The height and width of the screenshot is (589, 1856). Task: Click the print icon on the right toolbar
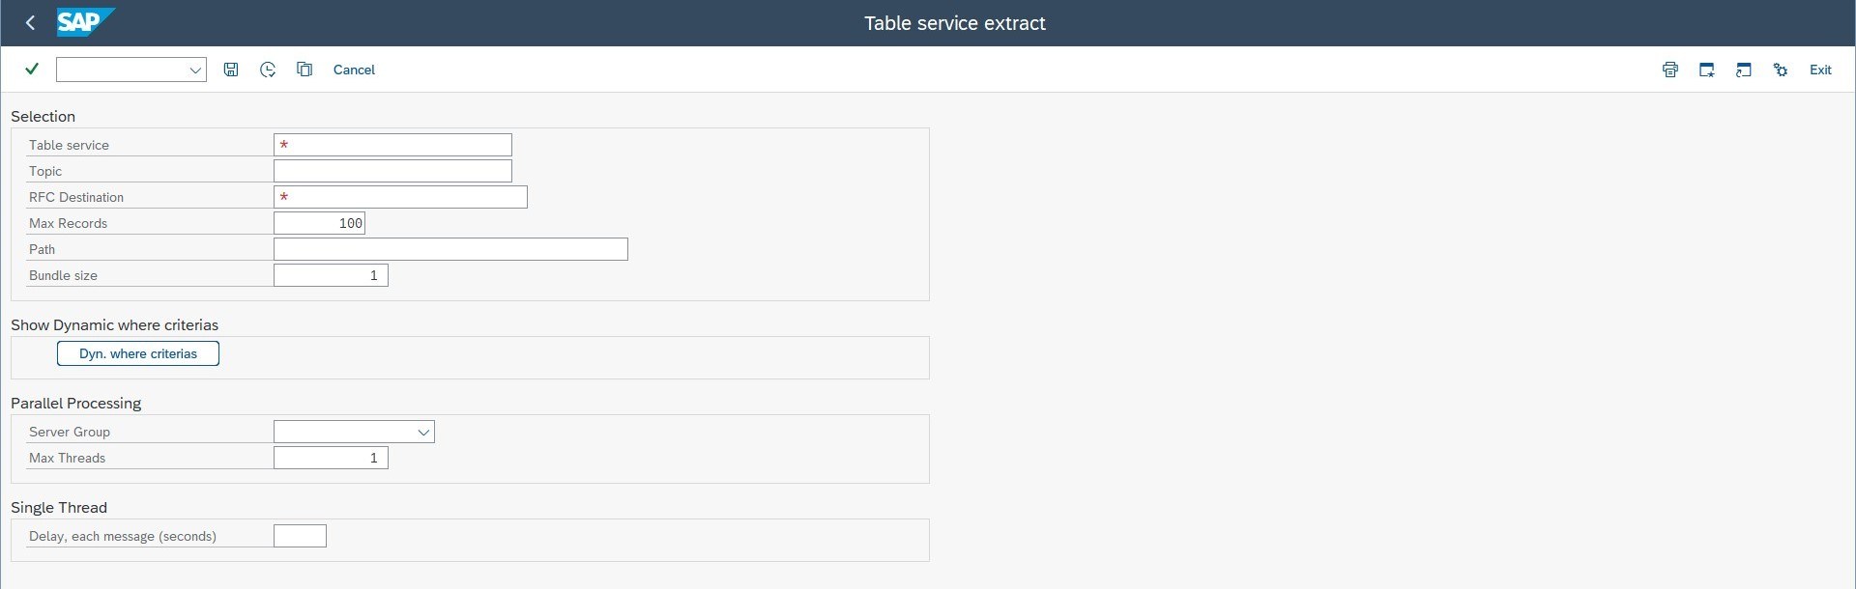[x=1670, y=69]
